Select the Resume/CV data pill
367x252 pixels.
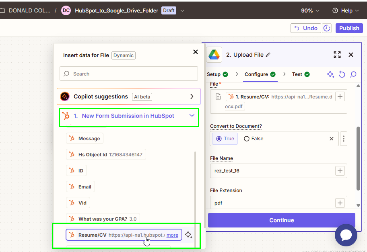tap(124, 235)
